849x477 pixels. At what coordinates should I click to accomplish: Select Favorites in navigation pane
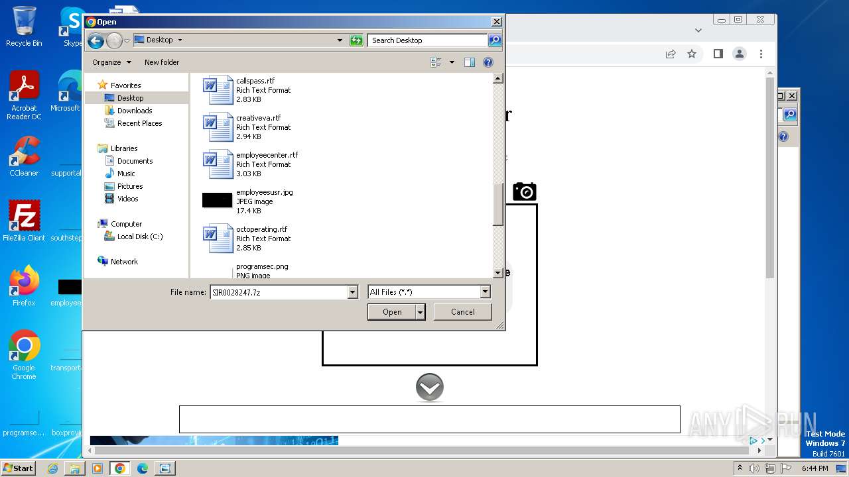(125, 85)
